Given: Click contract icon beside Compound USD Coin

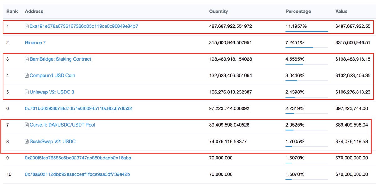Looking at the screenshot, I should [27, 76].
